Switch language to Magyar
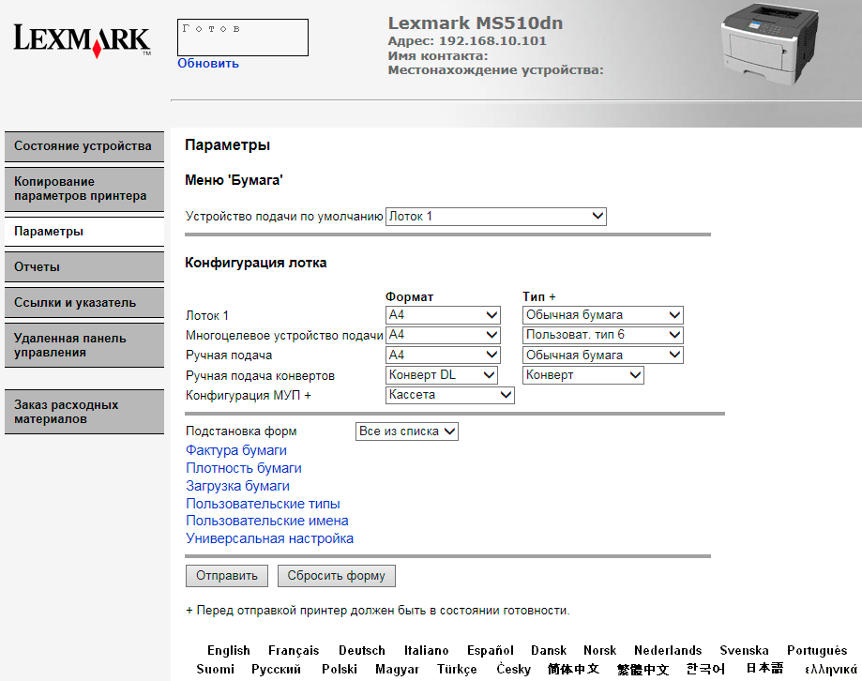 [x=397, y=670]
